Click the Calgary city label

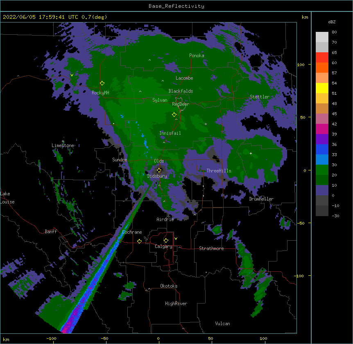163,246
